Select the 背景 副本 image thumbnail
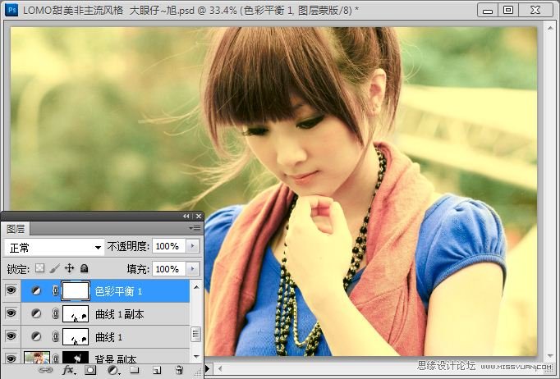 tap(36, 358)
